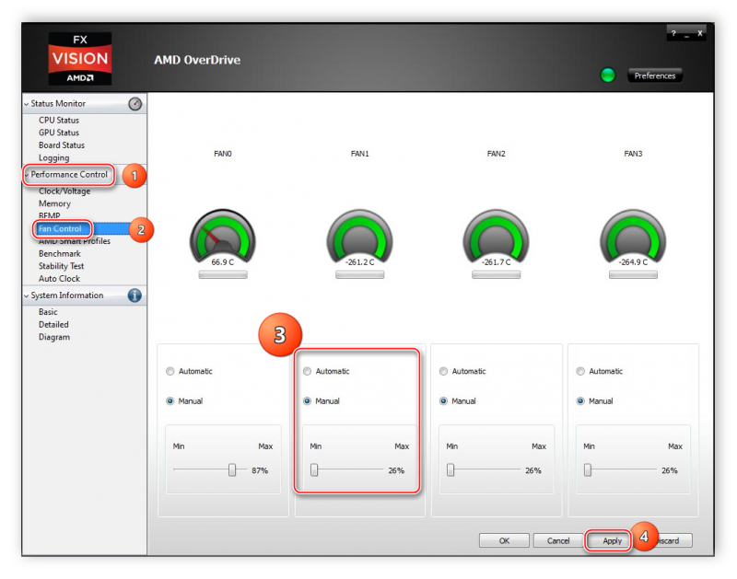Collapse the Performance Control section

pos(27,175)
